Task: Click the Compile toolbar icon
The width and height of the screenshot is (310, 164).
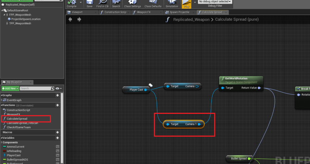Action: 71,4
